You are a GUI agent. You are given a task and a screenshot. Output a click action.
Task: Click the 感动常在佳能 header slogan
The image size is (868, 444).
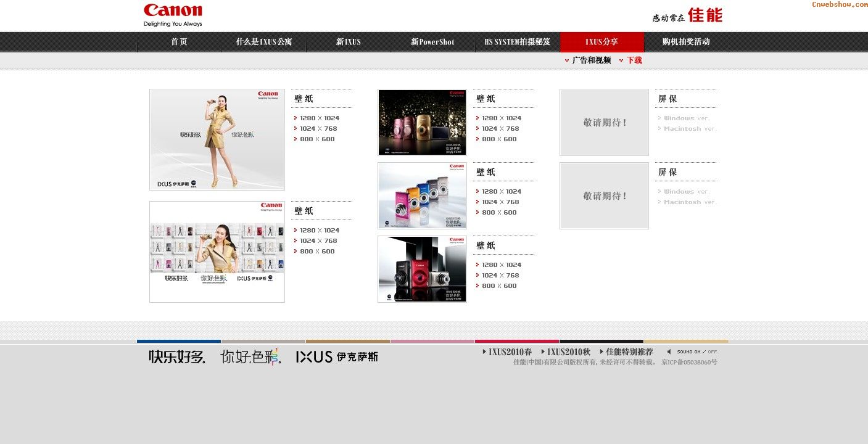[x=687, y=15]
